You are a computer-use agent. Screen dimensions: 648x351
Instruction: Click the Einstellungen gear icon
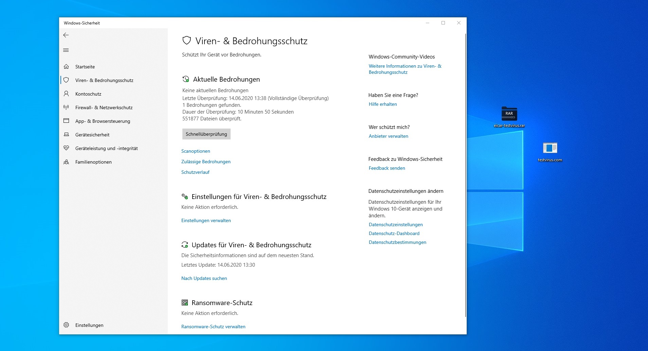coord(66,325)
